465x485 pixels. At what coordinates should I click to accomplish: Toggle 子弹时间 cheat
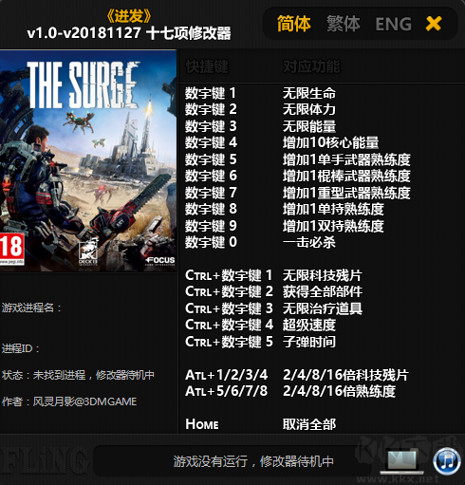pos(309,342)
